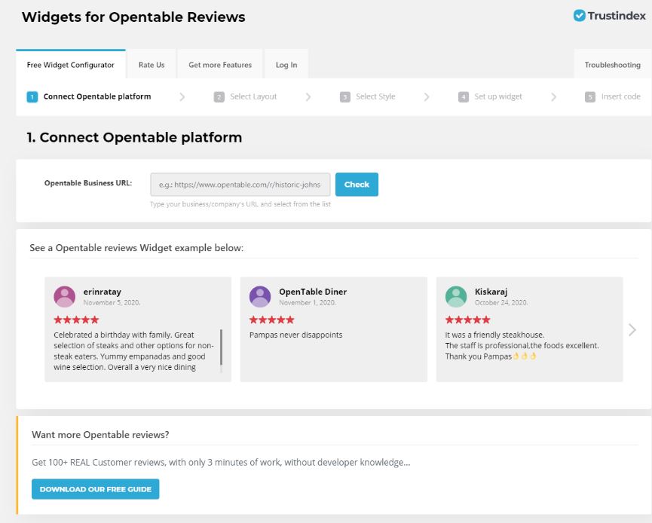Click the November 1, 2020 review date
652x523 pixels.
pos(308,303)
